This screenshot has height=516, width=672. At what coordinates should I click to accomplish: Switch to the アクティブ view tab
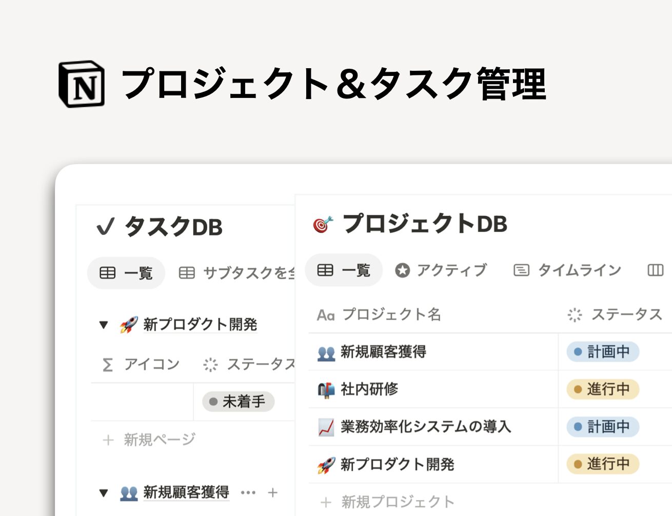click(x=441, y=270)
